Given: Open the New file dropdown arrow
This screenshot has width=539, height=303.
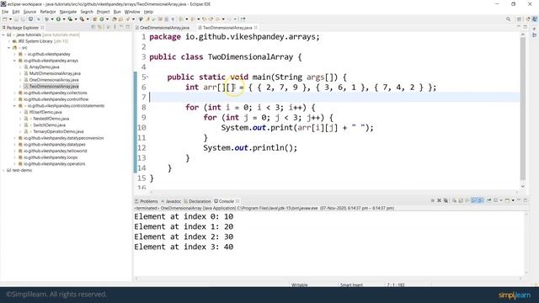Looking at the screenshot, I should [x=10, y=19].
